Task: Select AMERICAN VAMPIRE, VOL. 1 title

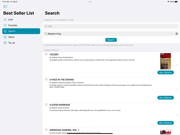Action: [x=64, y=130]
